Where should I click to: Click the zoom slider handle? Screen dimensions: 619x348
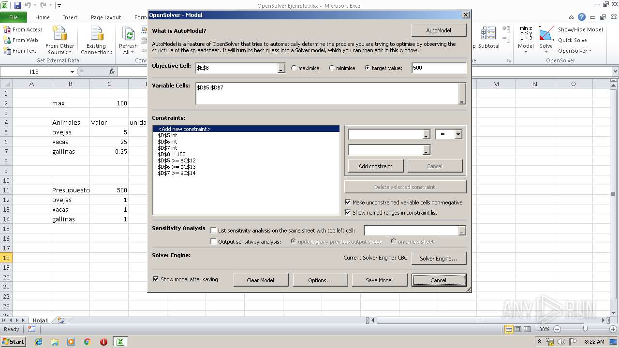click(585, 329)
